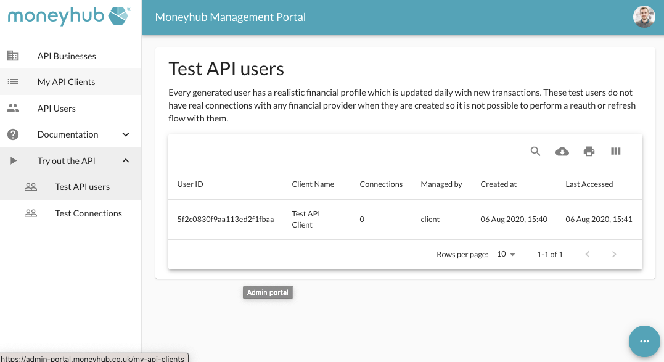Download the table as CSV
The width and height of the screenshot is (664, 362).
click(562, 151)
